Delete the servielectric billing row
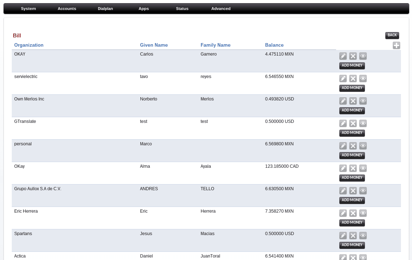 click(x=353, y=79)
